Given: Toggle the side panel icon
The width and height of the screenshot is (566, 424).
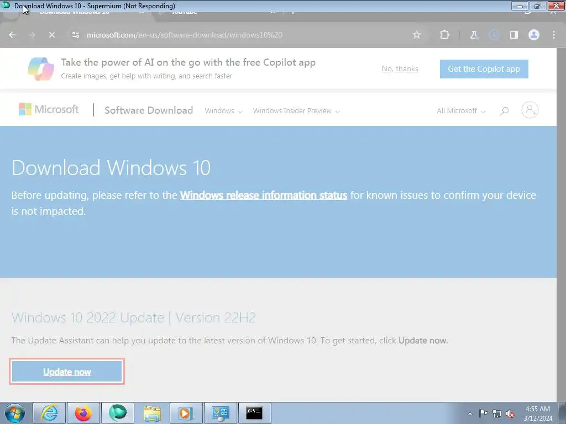Looking at the screenshot, I should pos(513,35).
